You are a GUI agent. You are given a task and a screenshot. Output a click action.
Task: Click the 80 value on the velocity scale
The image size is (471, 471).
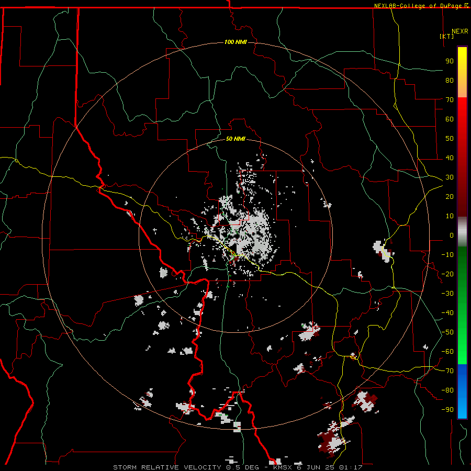[x=450, y=80]
